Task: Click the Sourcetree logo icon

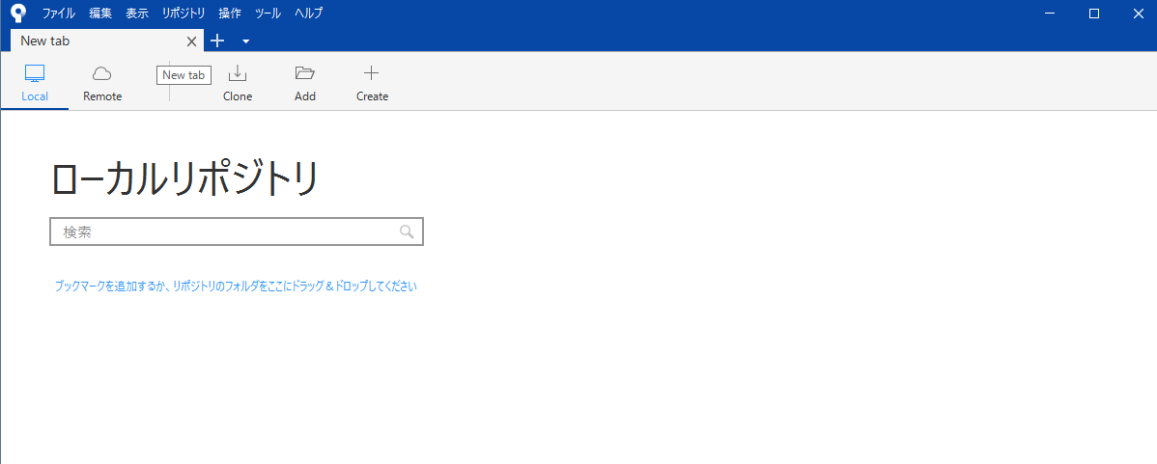Action: click(x=17, y=14)
